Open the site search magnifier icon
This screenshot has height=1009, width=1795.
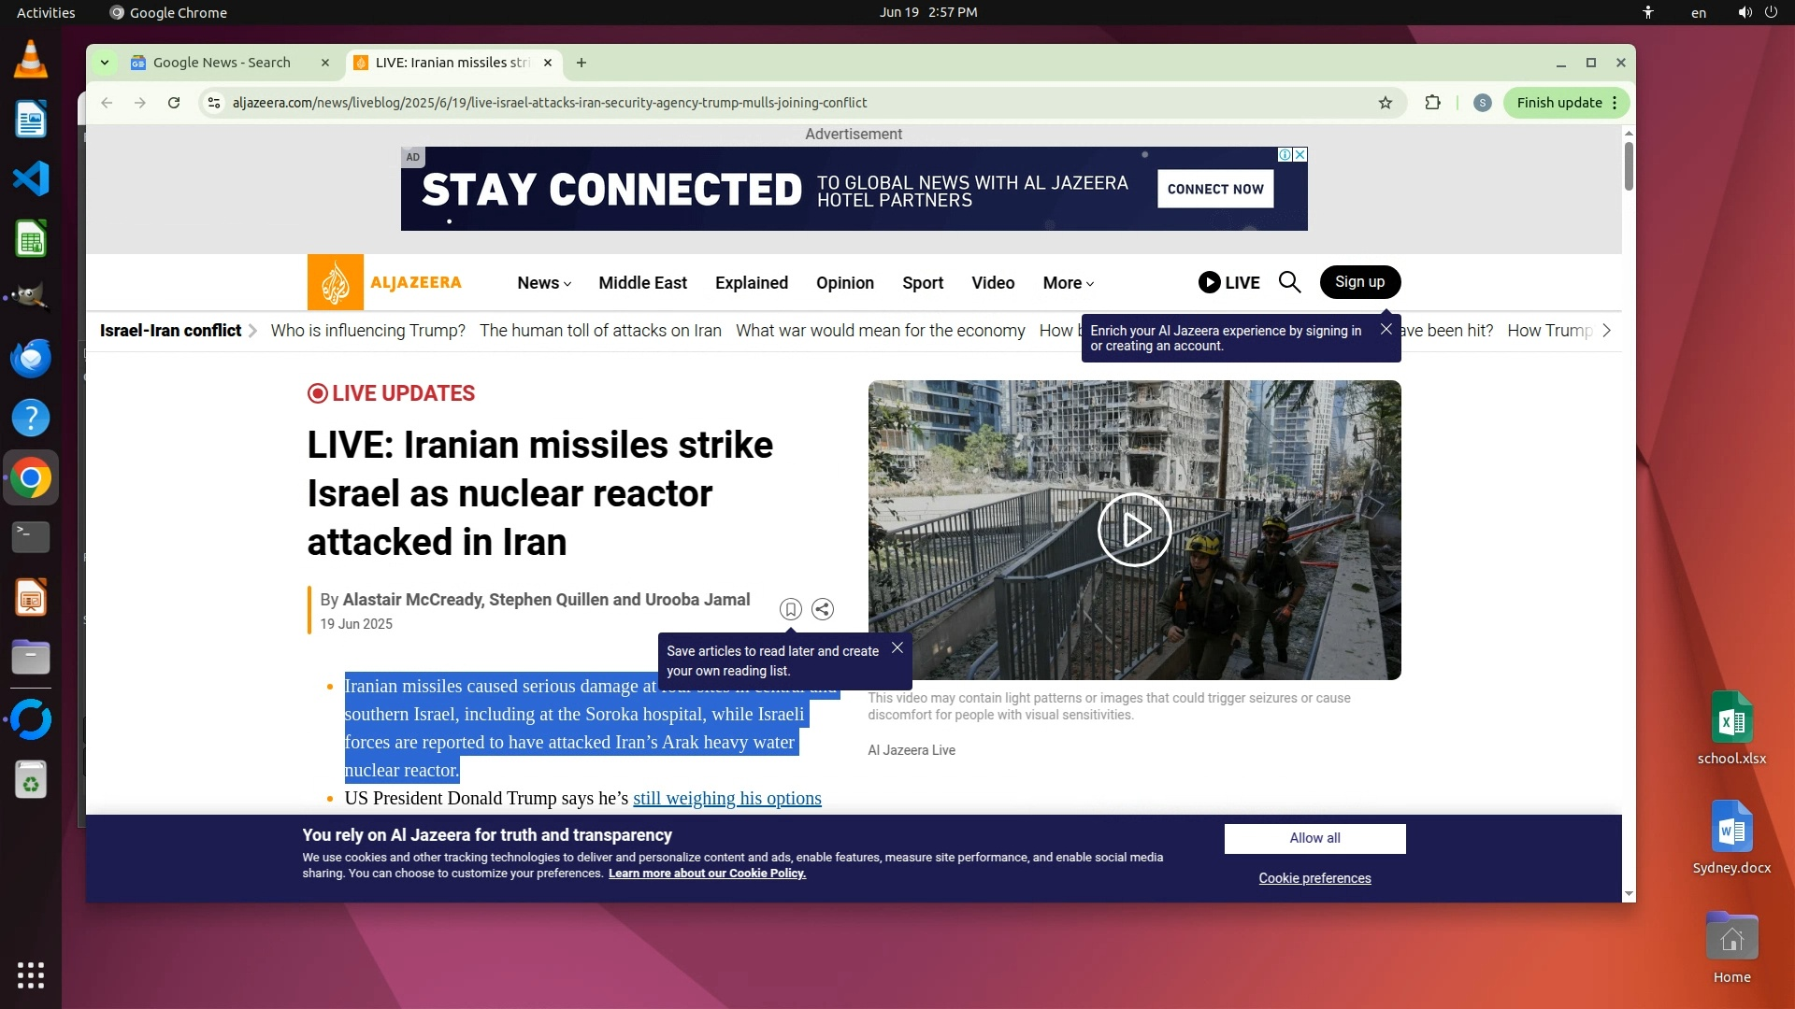1289,282
